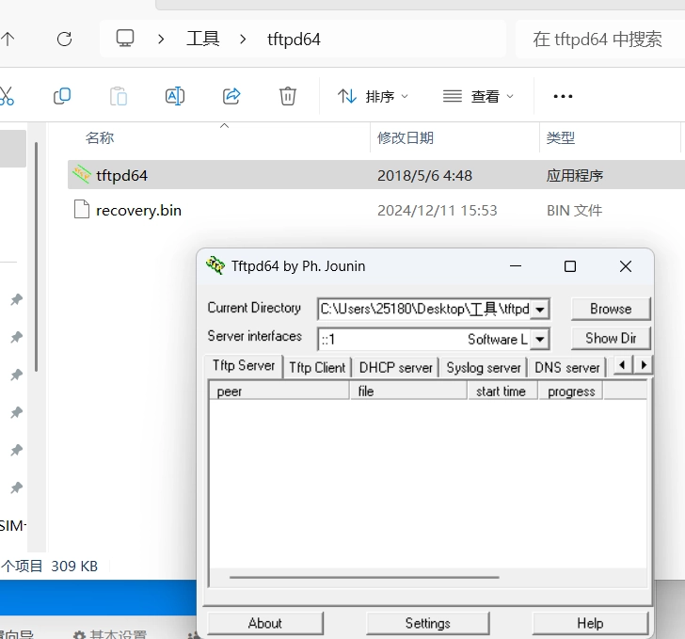Select the tftpd64 breadcrumb segment
The width and height of the screenshot is (685, 639).
(x=294, y=40)
